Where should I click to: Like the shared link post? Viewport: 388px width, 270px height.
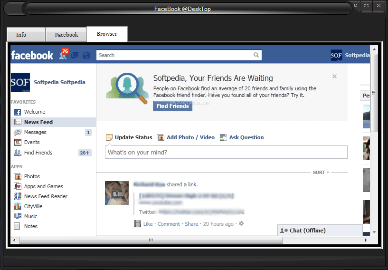tap(148, 224)
